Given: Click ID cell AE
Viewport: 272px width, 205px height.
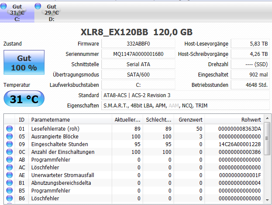Looking at the screenshot, I should pyautogui.click(x=22, y=175).
